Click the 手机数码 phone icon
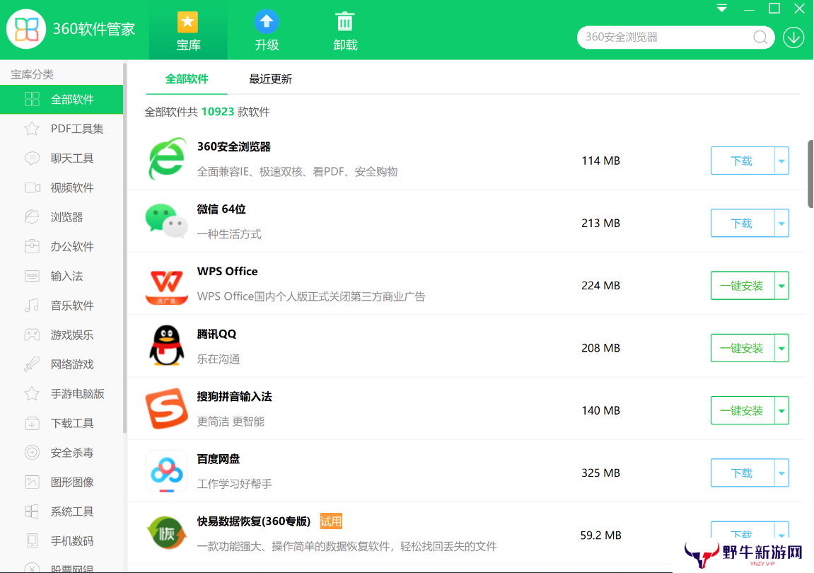Image resolution: width=814 pixels, height=573 pixels. coord(32,540)
